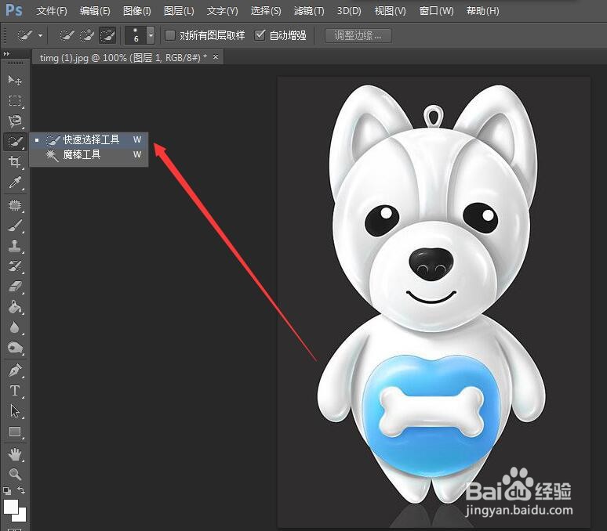Screen dimensions: 607x531
Task: Close the timg (1).jpg document tab
Action: (x=216, y=57)
